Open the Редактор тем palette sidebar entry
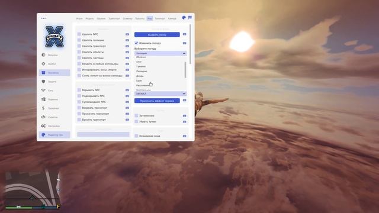 (54, 135)
